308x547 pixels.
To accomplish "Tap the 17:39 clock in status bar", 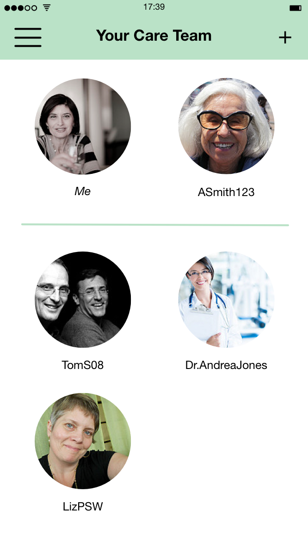I will [x=154, y=6].
